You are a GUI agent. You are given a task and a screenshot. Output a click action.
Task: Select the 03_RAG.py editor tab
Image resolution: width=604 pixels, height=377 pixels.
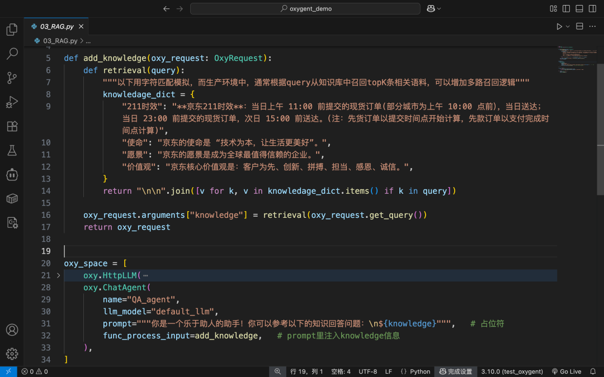pos(56,27)
